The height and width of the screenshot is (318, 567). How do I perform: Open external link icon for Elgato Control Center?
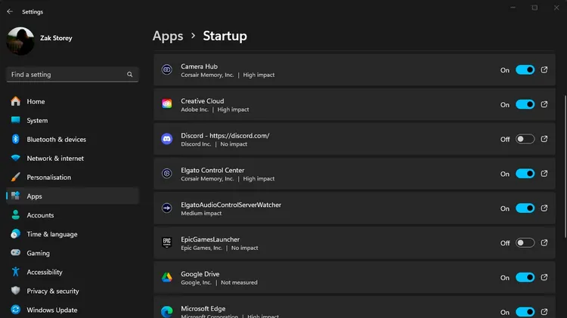[544, 174]
